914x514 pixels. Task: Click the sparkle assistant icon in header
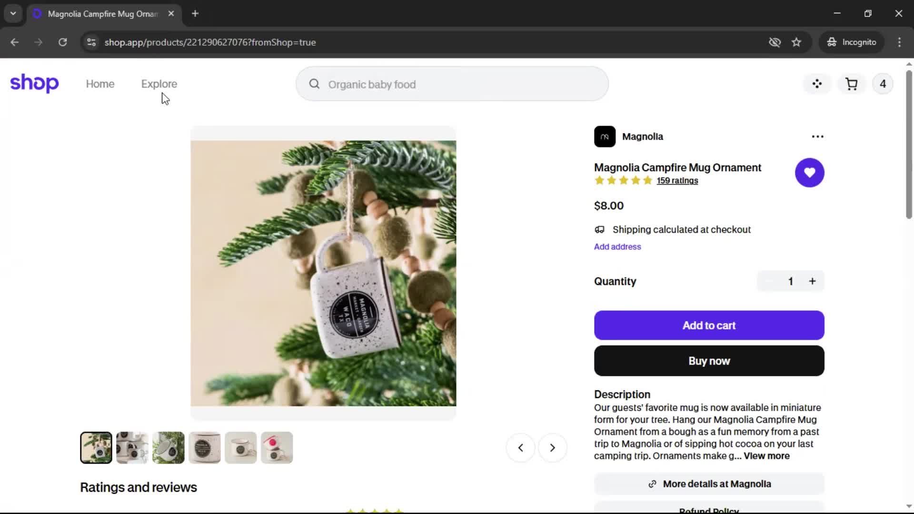click(817, 84)
